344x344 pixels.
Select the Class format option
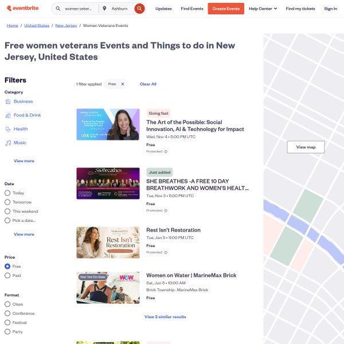point(7,304)
